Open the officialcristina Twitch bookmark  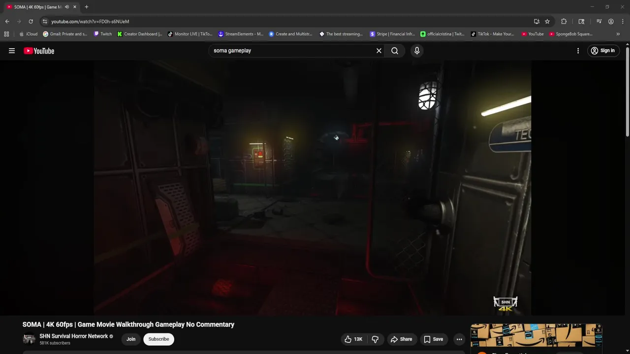click(x=442, y=34)
